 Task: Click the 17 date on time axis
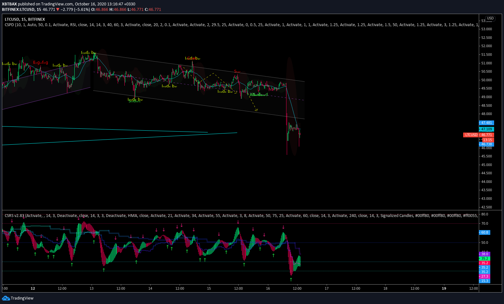pos(327,288)
